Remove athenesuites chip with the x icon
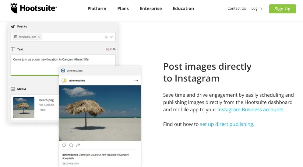This screenshot has width=303, height=167. tap(39, 37)
